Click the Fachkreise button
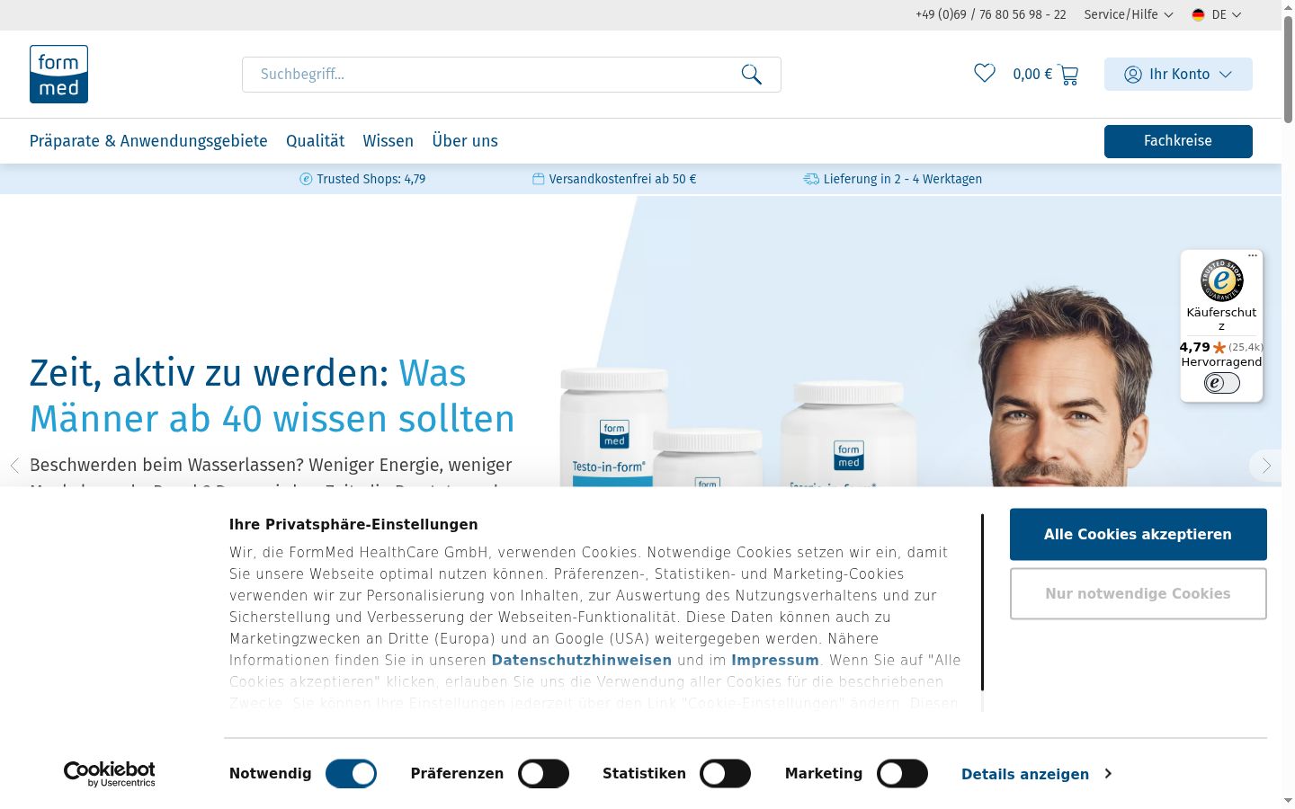The image size is (1295, 809). point(1178,141)
